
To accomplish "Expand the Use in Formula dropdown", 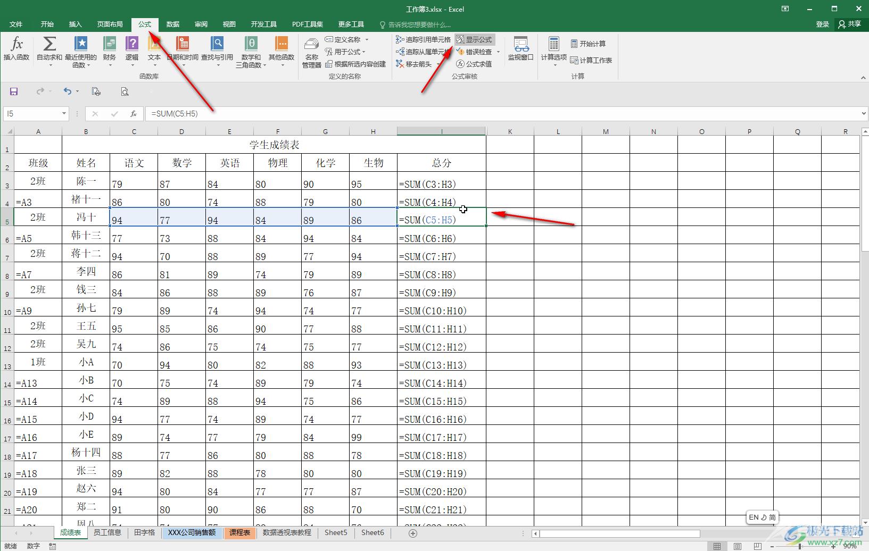I will (364, 52).
